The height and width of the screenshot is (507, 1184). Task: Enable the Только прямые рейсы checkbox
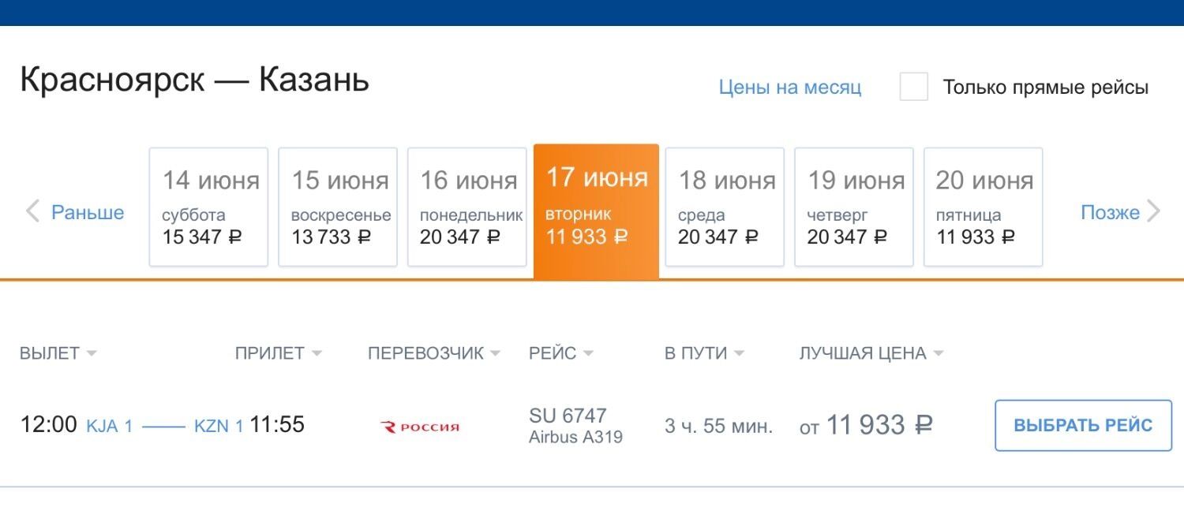[914, 87]
